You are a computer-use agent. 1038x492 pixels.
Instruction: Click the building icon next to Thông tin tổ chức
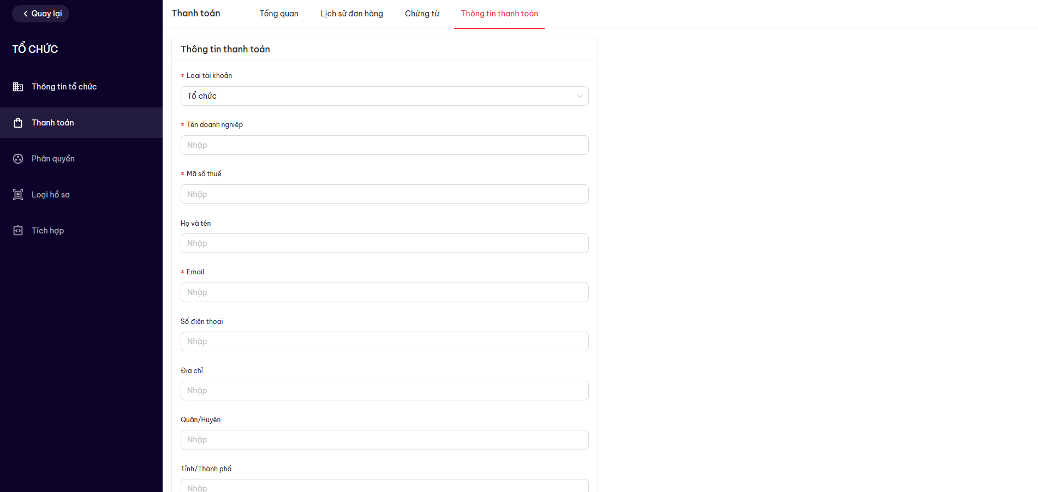[x=18, y=87]
